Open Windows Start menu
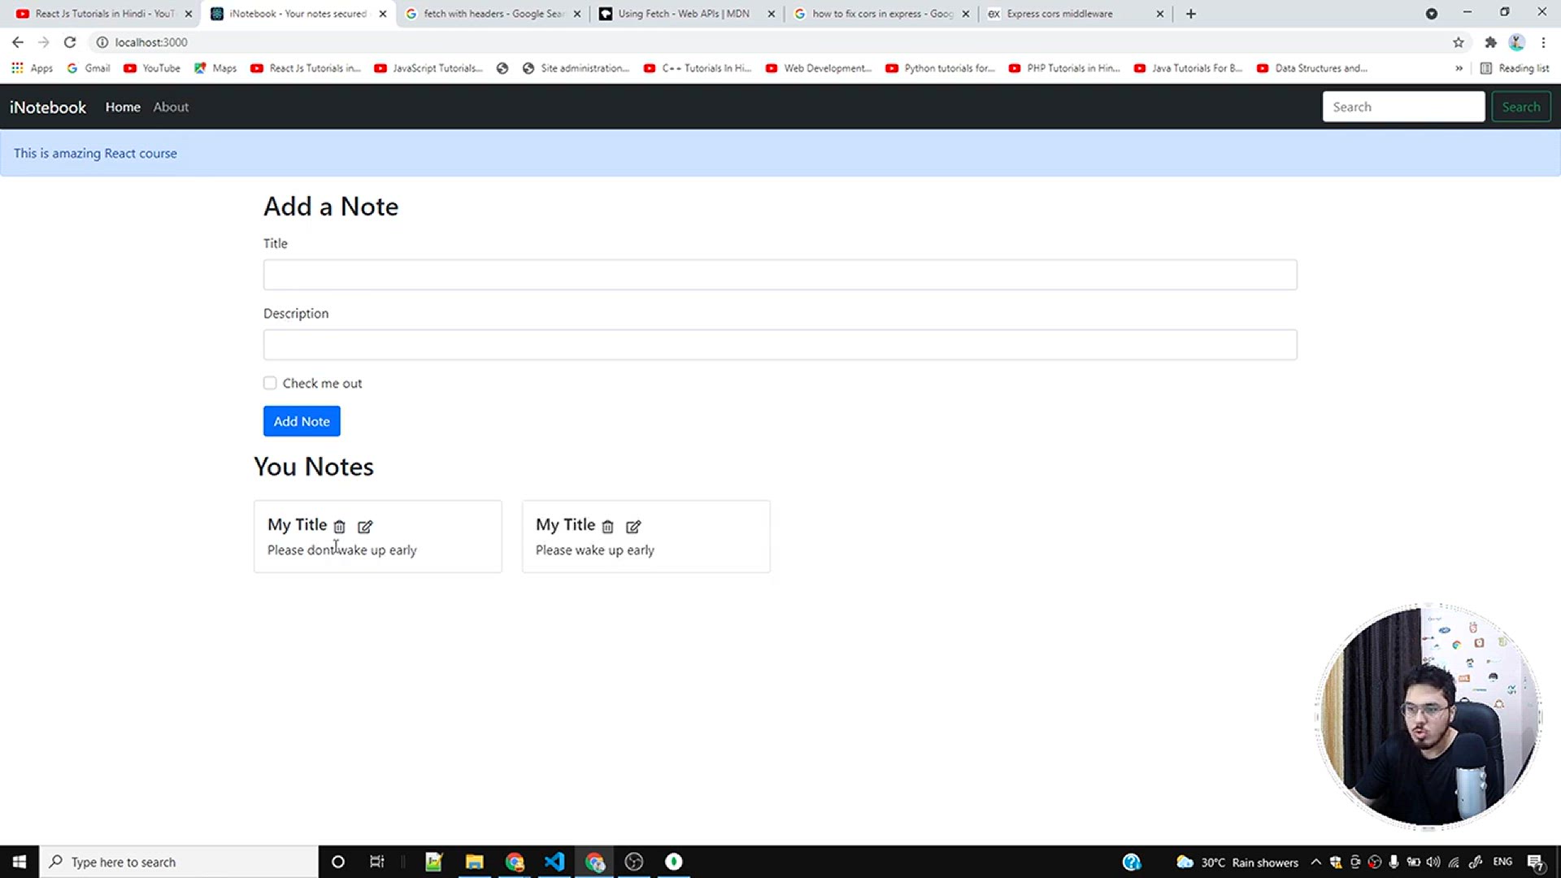1561x878 pixels. pyautogui.click(x=20, y=862)
